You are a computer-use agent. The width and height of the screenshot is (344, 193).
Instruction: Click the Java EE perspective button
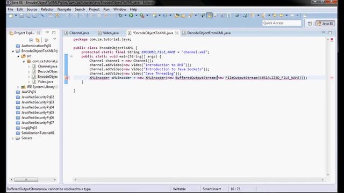point(325,24)
